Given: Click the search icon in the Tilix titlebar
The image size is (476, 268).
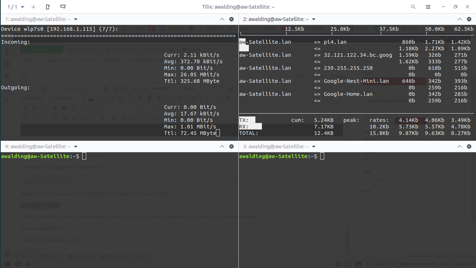Looking at the screenshot, I should pos(413,7).
